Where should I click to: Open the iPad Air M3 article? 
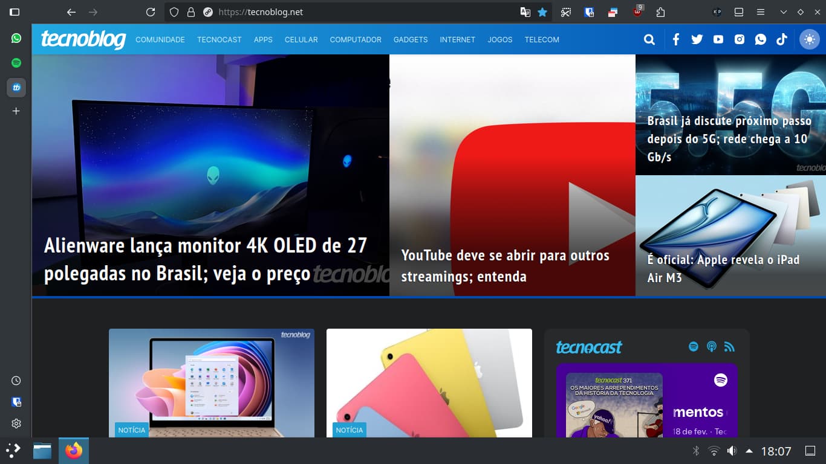pyautogui.click(x=730, y=236)
